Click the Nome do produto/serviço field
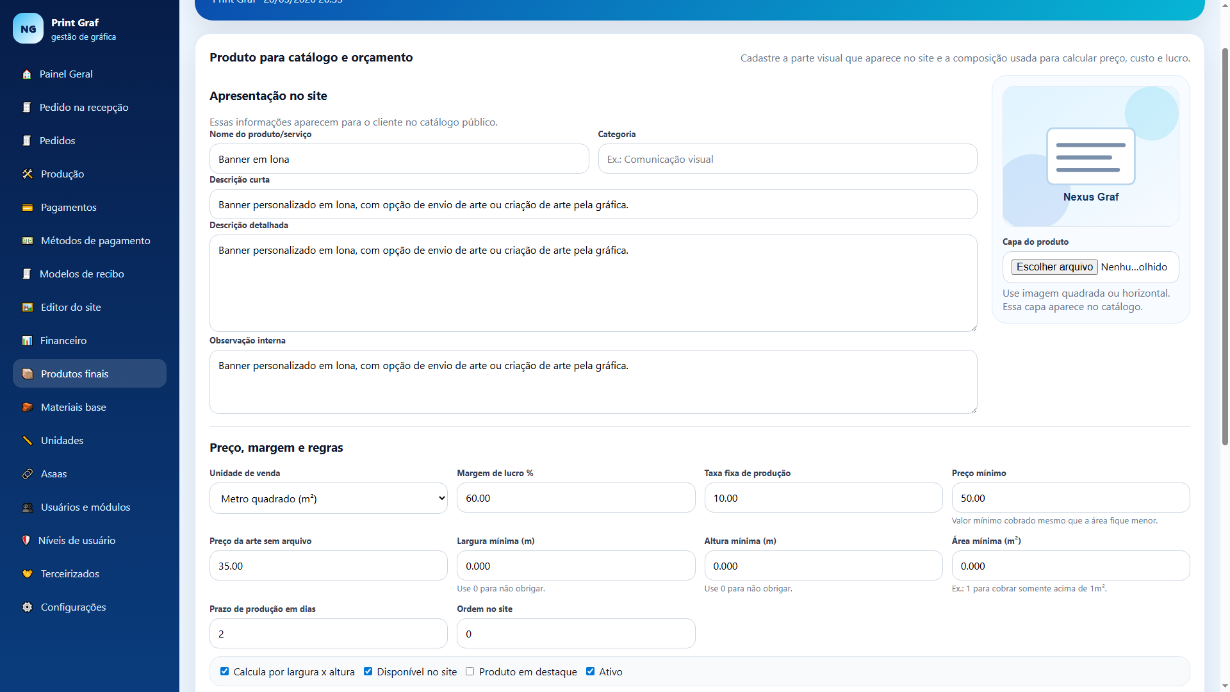This screenshot has height=692, width=1230. [399, 159]
